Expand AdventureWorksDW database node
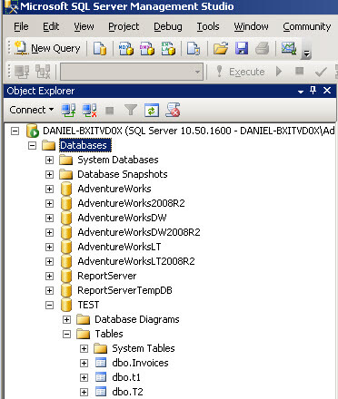Image resolution: width=338 pixels, height=399 pixels. pyautogui.click(x=49, y=218)
